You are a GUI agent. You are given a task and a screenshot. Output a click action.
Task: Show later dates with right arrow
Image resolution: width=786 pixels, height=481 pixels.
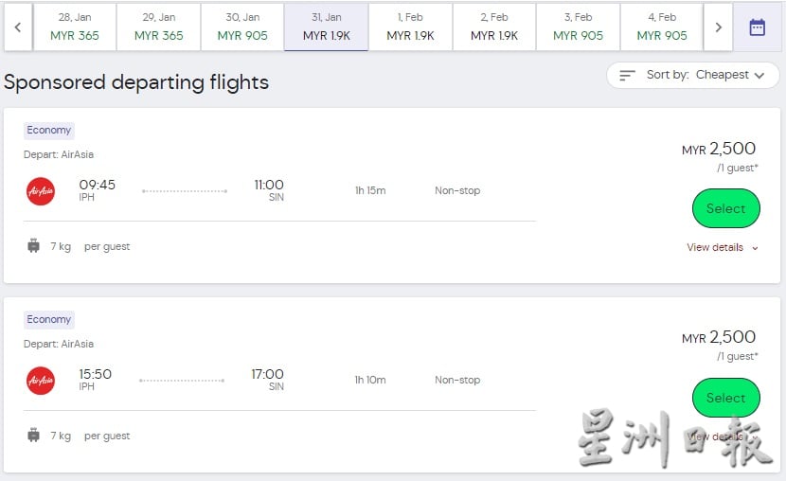pos(719,27)
